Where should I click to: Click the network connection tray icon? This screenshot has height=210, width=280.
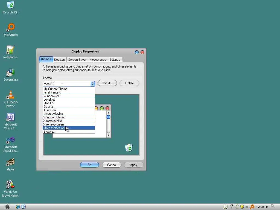(x=247, y=207)
